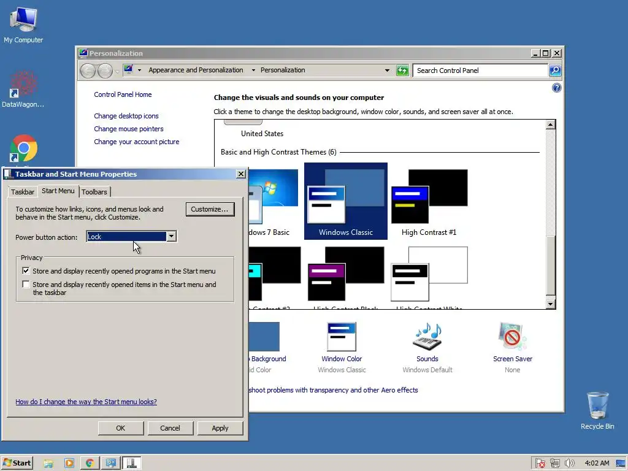The width and height of the screenshot is (628, 471).
Task: Click Change desktop icons link
Action: [126, 116]
